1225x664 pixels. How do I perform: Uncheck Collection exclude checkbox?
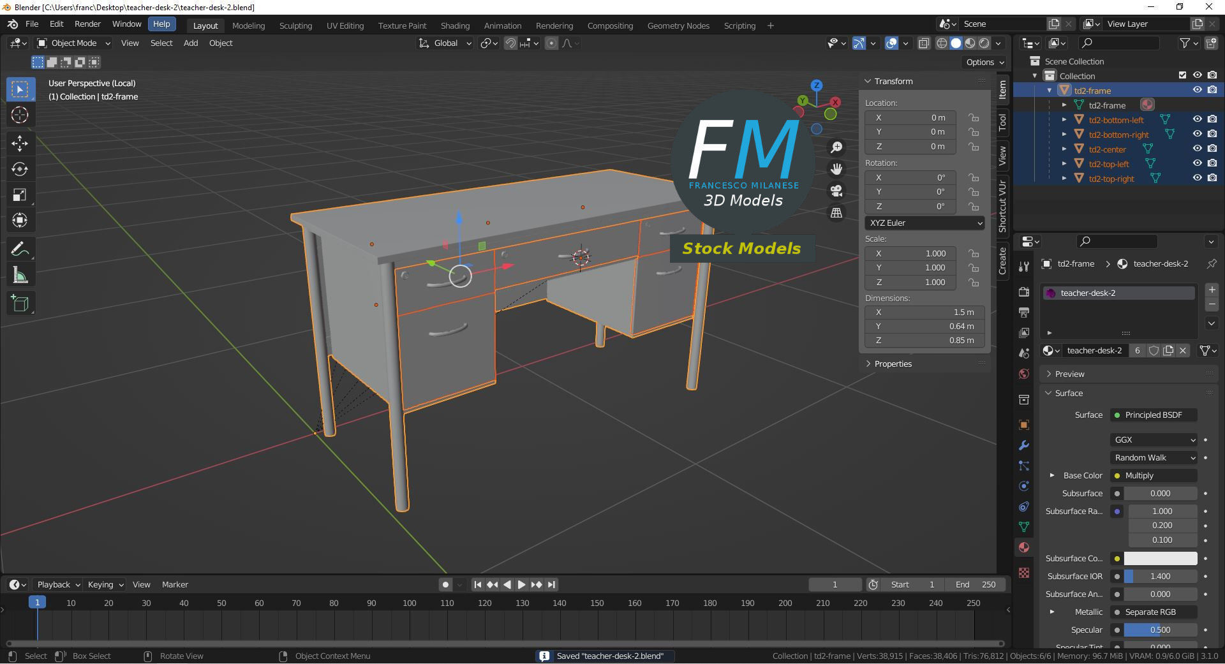click(x=1182, y=75)
